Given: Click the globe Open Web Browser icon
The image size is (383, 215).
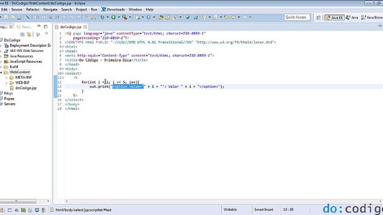Looking at the screenshot, I should 187,17.
